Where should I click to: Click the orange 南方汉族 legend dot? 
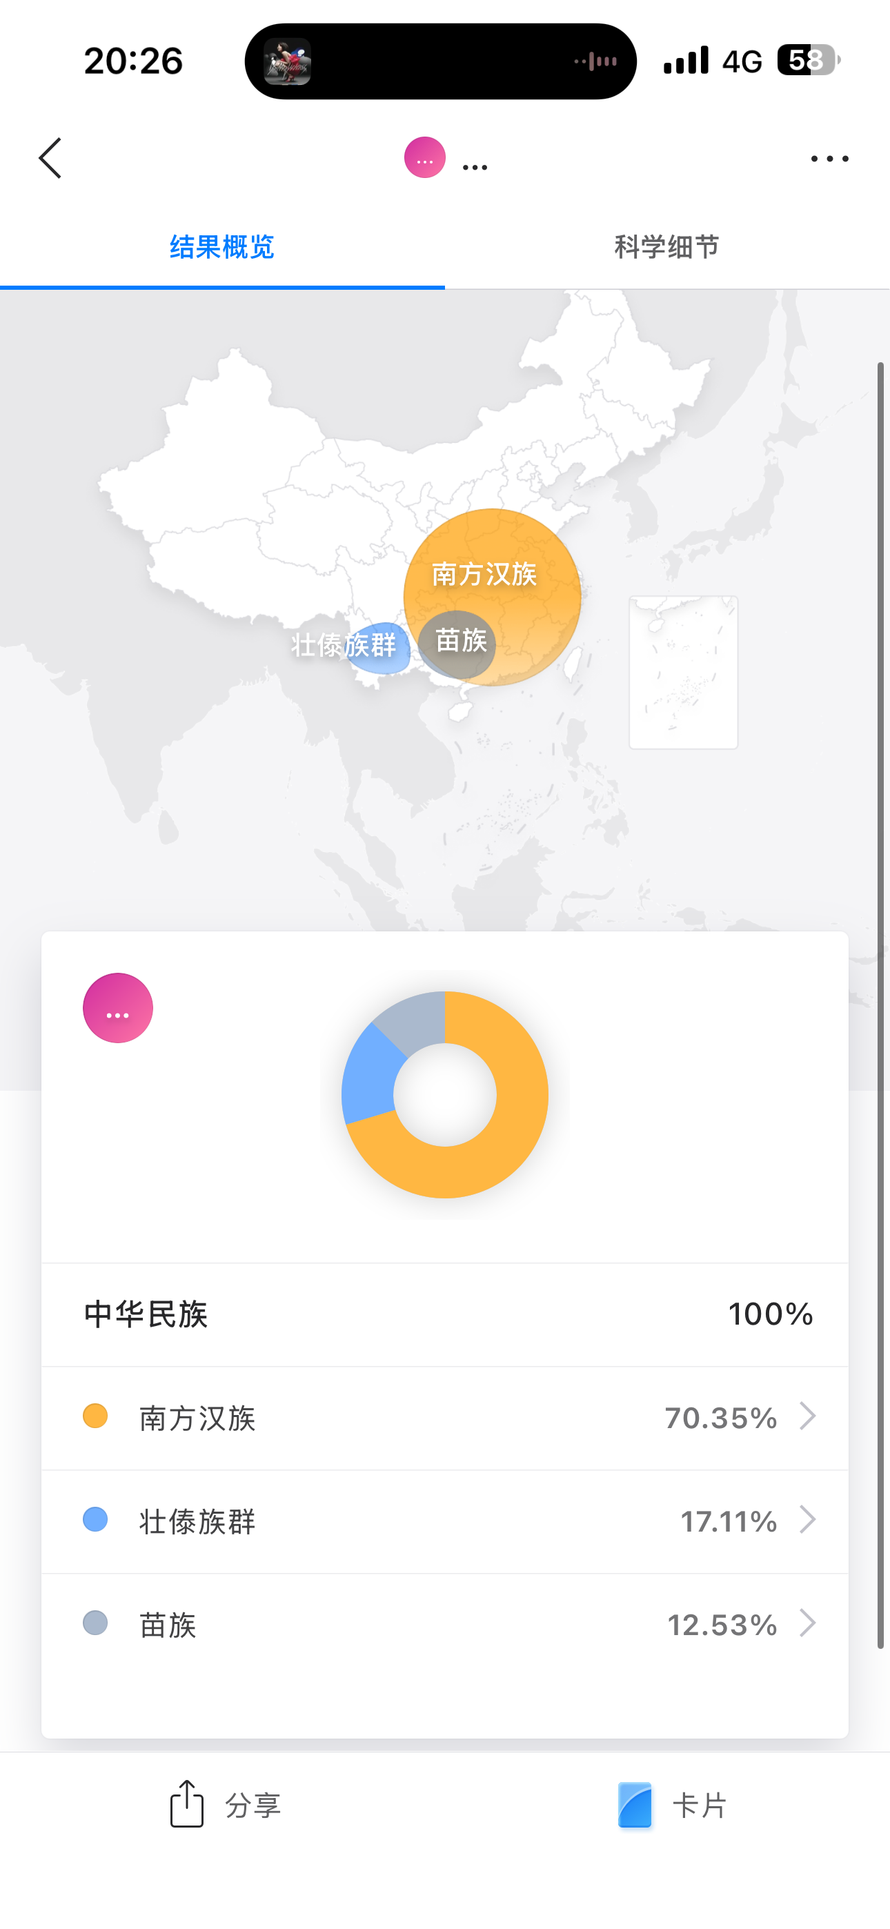click(95, 1416)
